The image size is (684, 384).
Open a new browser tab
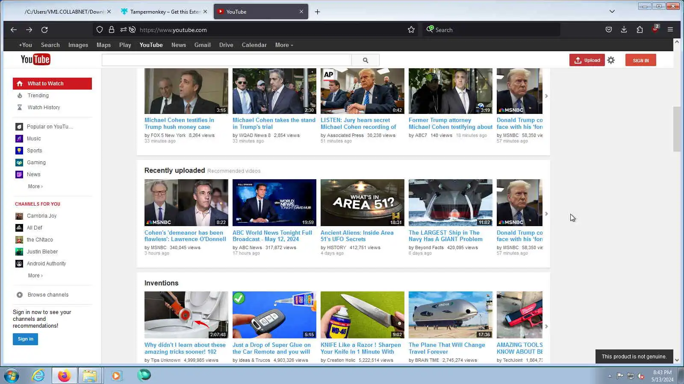pyautogui.click(x=317, y=12)
